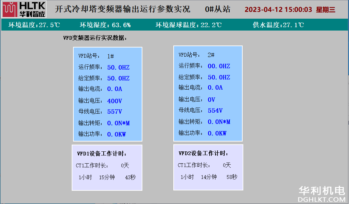Select the 供水温度 27.1℃ reading
The width and height of the screenshot is (349, 204).
278,25
